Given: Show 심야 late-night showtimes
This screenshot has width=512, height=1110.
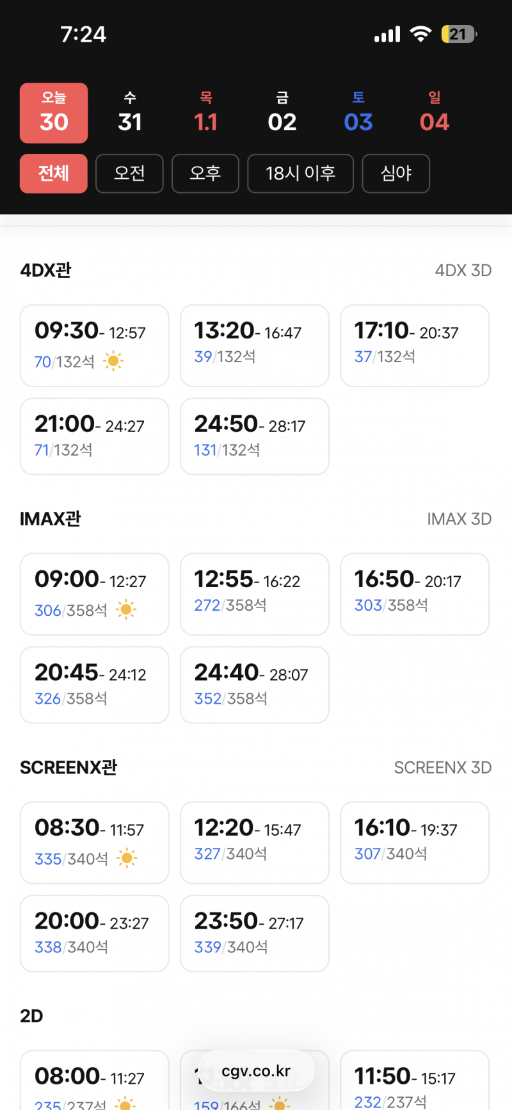Looking at the screenshot, I should click(396, 174).
